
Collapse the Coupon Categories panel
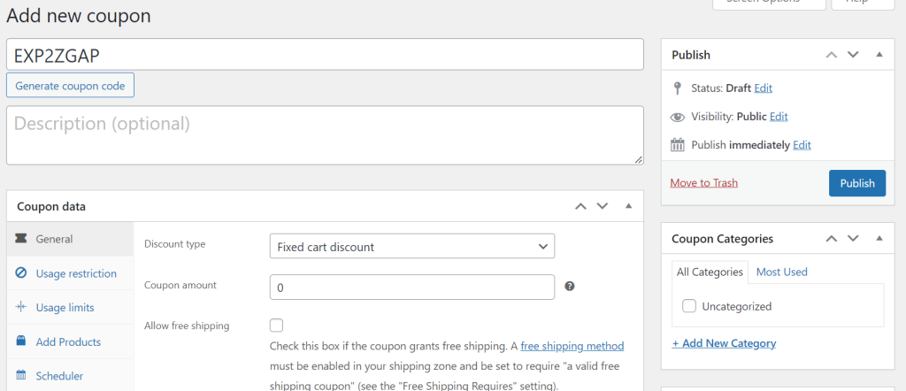coord(879,239)
